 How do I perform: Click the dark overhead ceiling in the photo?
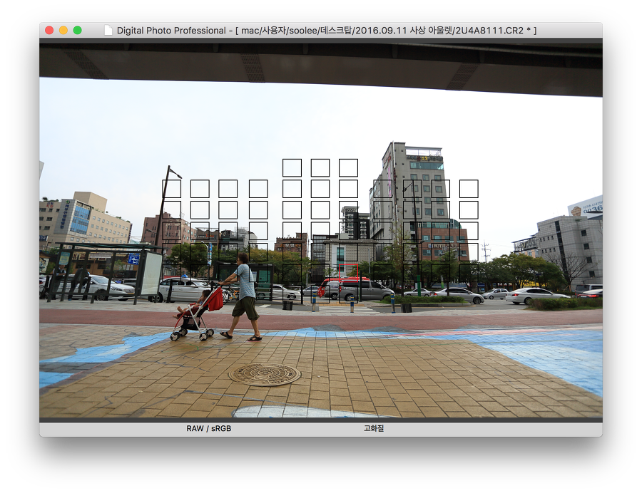pyautogui.click(x=321, y=64)
